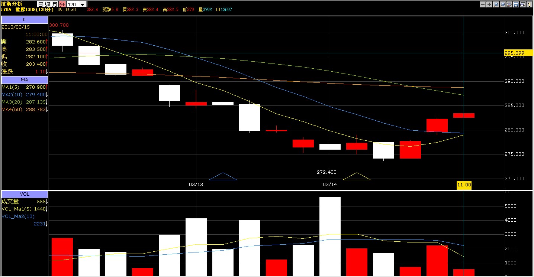Click the yellow triangle marker near 03/14
The height and width of the screenshot is (277, 534).
click(x=357, y=176)
